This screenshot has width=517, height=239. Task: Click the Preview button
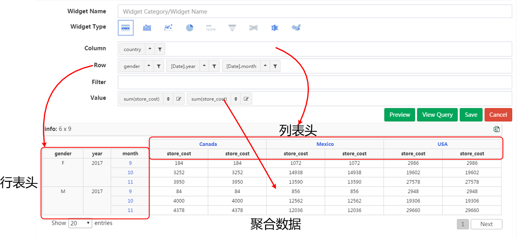click(400, 115)
